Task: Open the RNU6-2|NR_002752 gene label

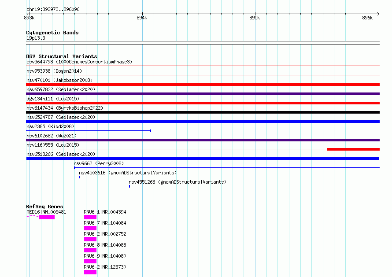Action: click(x=105, y=234)
